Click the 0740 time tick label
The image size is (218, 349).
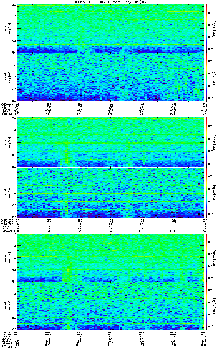point(173,345)
